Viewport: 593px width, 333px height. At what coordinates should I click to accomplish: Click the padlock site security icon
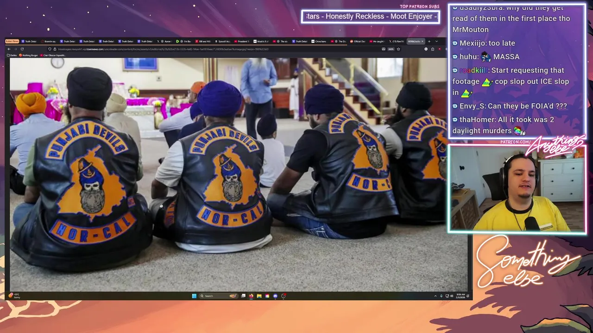(55, 49)
